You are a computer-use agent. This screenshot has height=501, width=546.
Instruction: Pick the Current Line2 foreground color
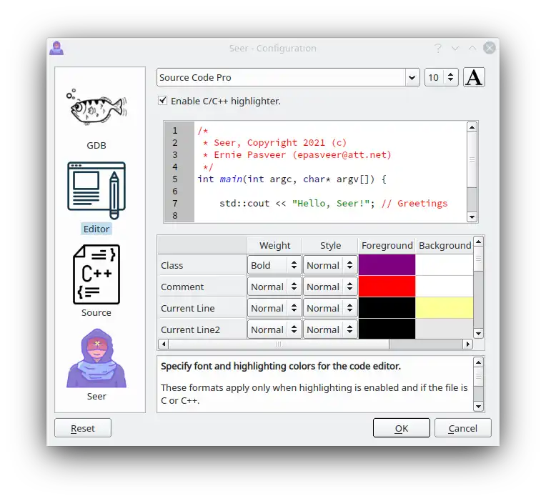(387, 329)
